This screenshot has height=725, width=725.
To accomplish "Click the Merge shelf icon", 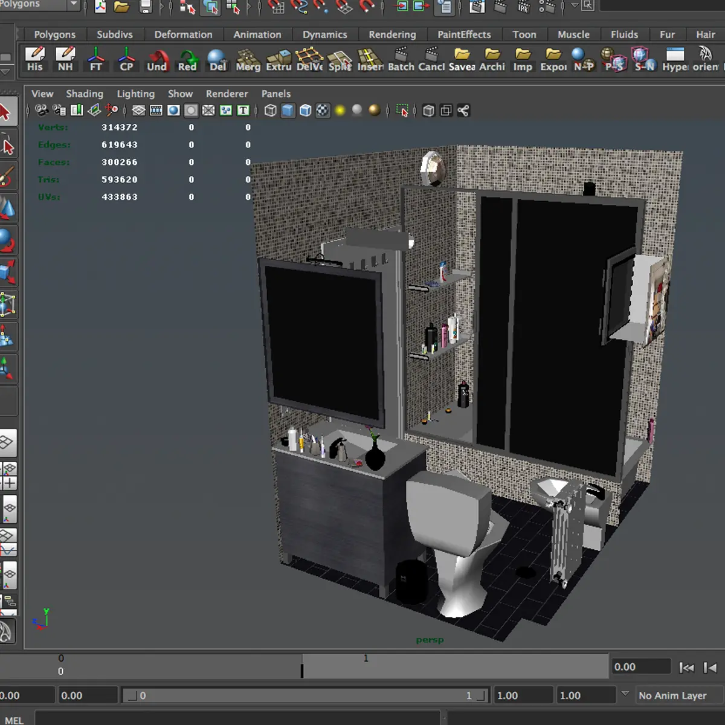I will point(248,60).
